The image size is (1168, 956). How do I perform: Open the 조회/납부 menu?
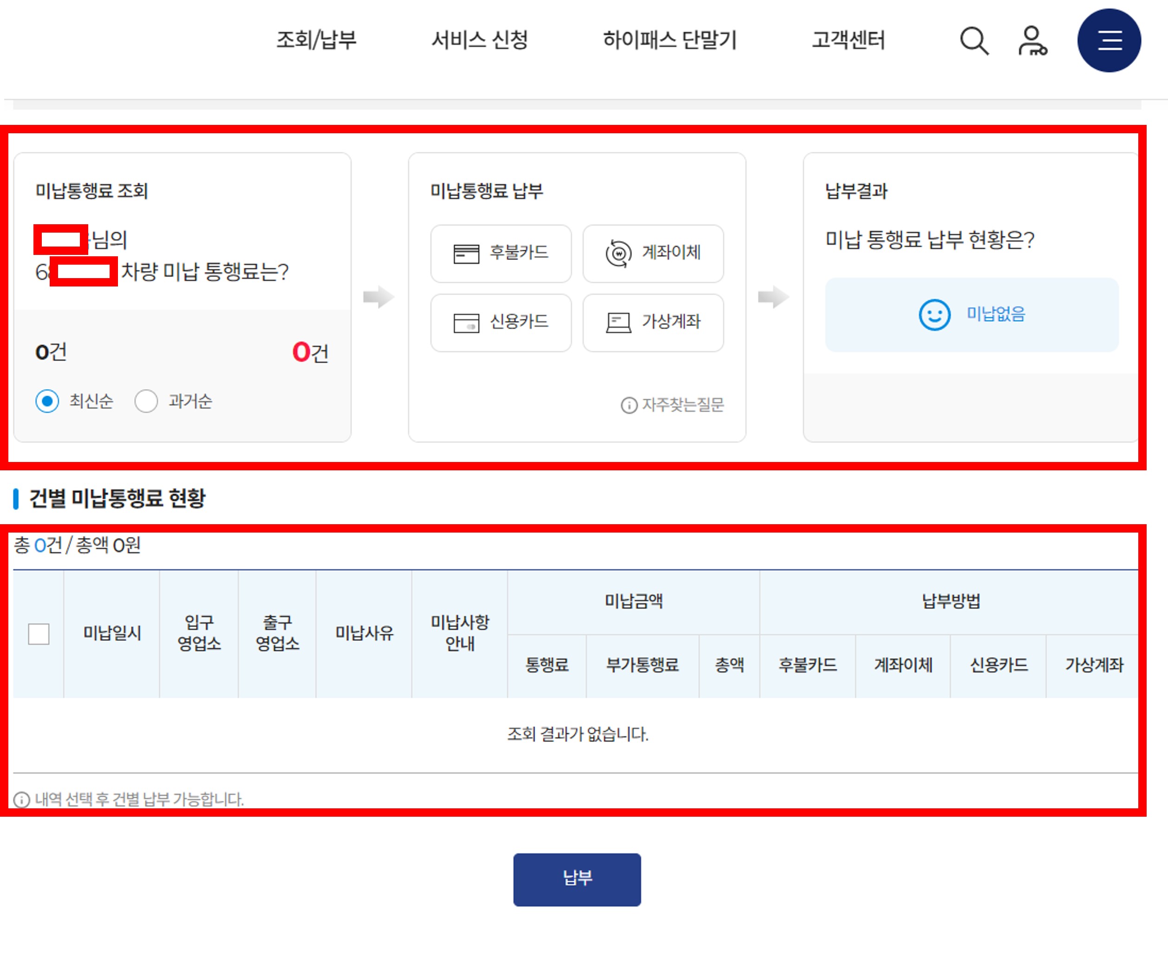coord(316,40)
